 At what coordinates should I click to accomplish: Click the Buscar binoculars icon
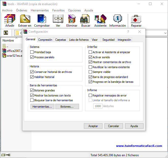[x=85, y=19]
